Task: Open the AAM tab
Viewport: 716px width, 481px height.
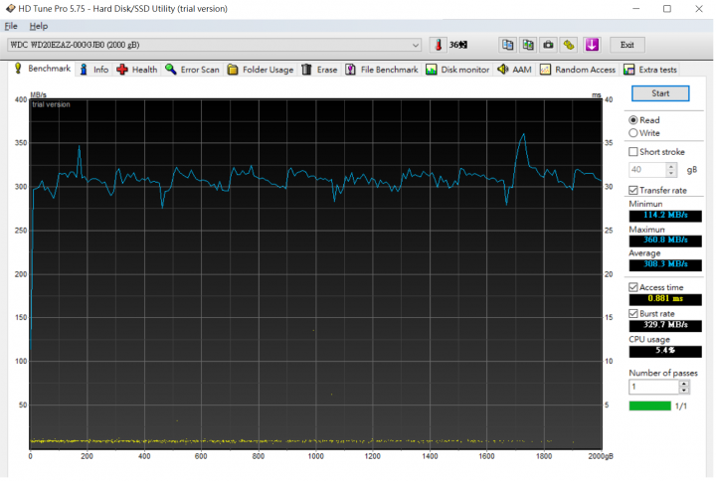Action: coord(515,70)
